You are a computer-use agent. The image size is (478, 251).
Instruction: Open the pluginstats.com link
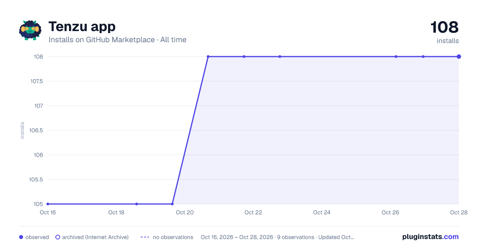[x=431, y=237]
